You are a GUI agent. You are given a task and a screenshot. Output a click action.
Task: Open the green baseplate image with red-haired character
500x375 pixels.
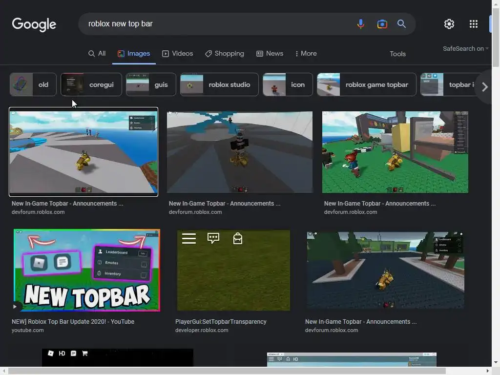[395, 152]
